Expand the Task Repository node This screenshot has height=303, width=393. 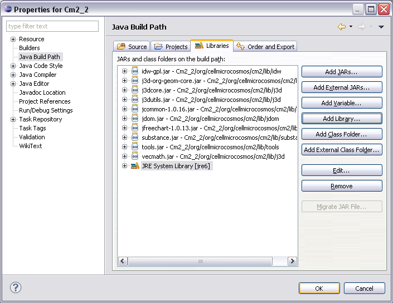(13, 119)
